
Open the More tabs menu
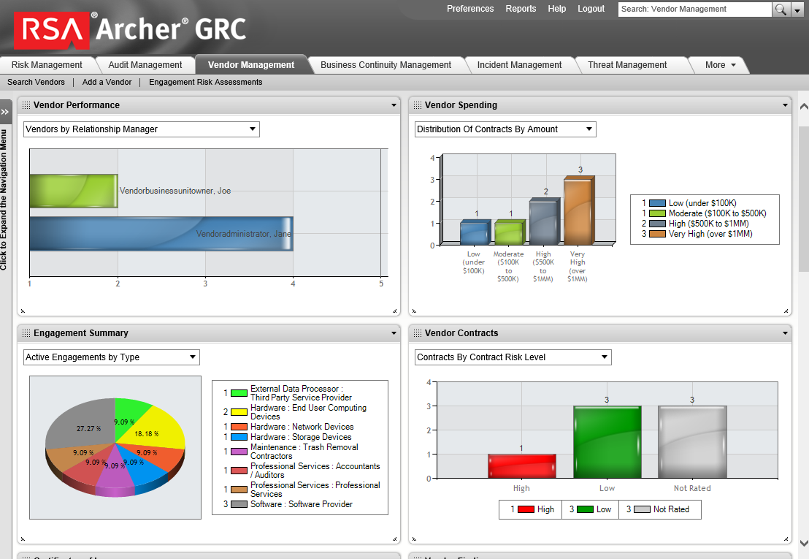720,65
